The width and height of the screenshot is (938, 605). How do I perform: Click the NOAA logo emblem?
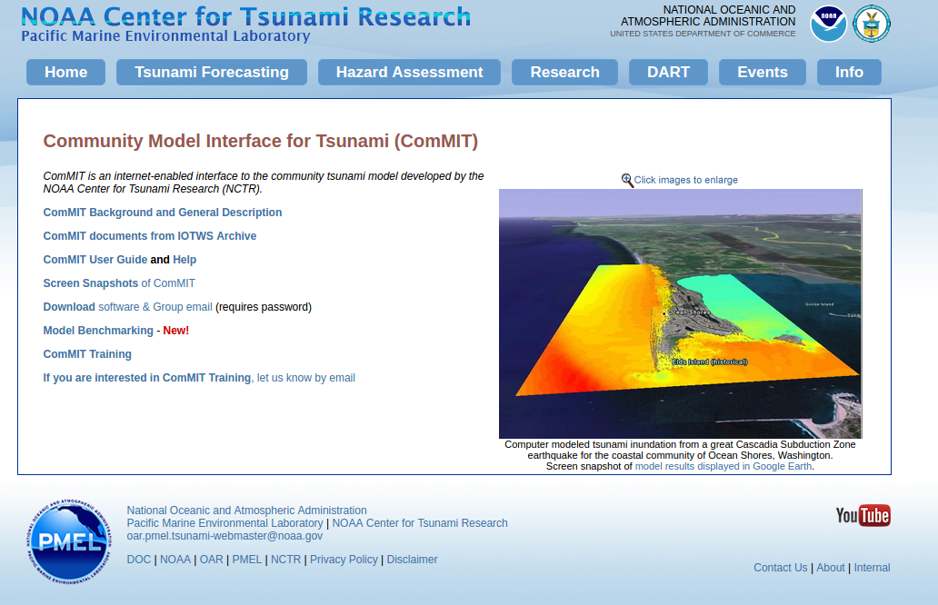pos(829,24)
